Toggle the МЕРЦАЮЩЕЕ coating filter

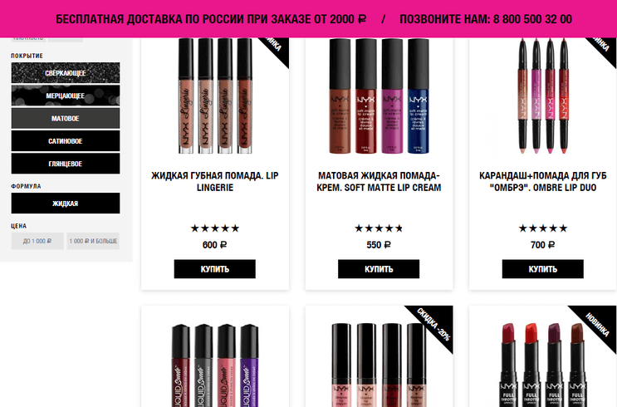[66, 96]
